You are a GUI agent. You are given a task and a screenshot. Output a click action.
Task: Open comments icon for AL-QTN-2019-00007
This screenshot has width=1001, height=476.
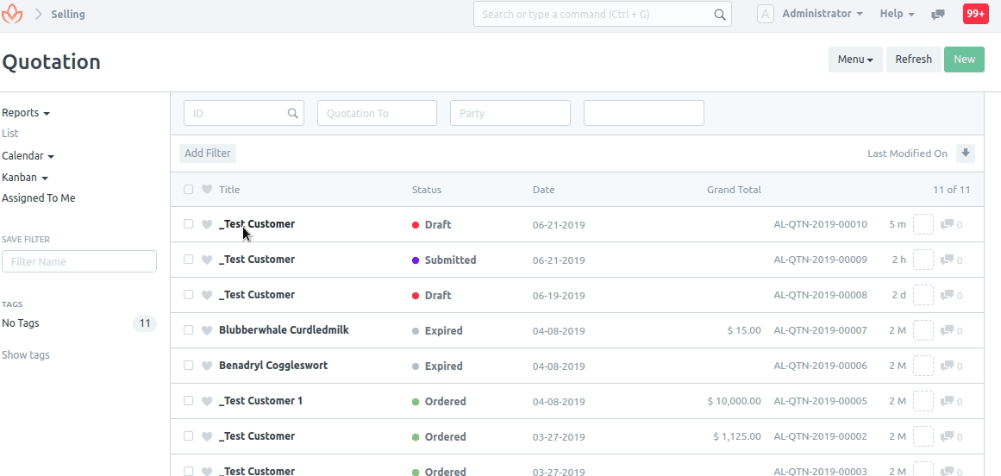click(x=948, y=330)
